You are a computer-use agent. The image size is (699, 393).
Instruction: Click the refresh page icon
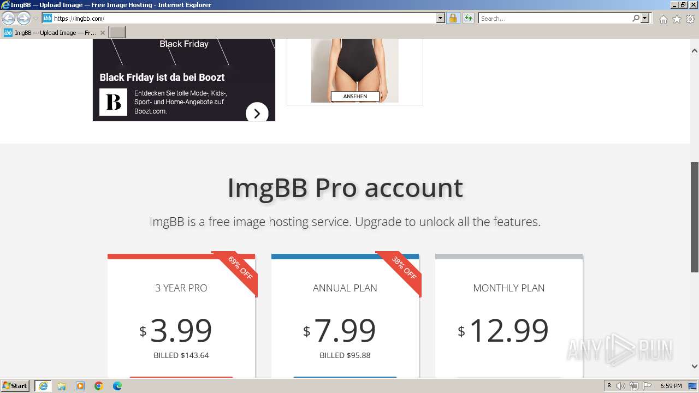click(469, 19)
